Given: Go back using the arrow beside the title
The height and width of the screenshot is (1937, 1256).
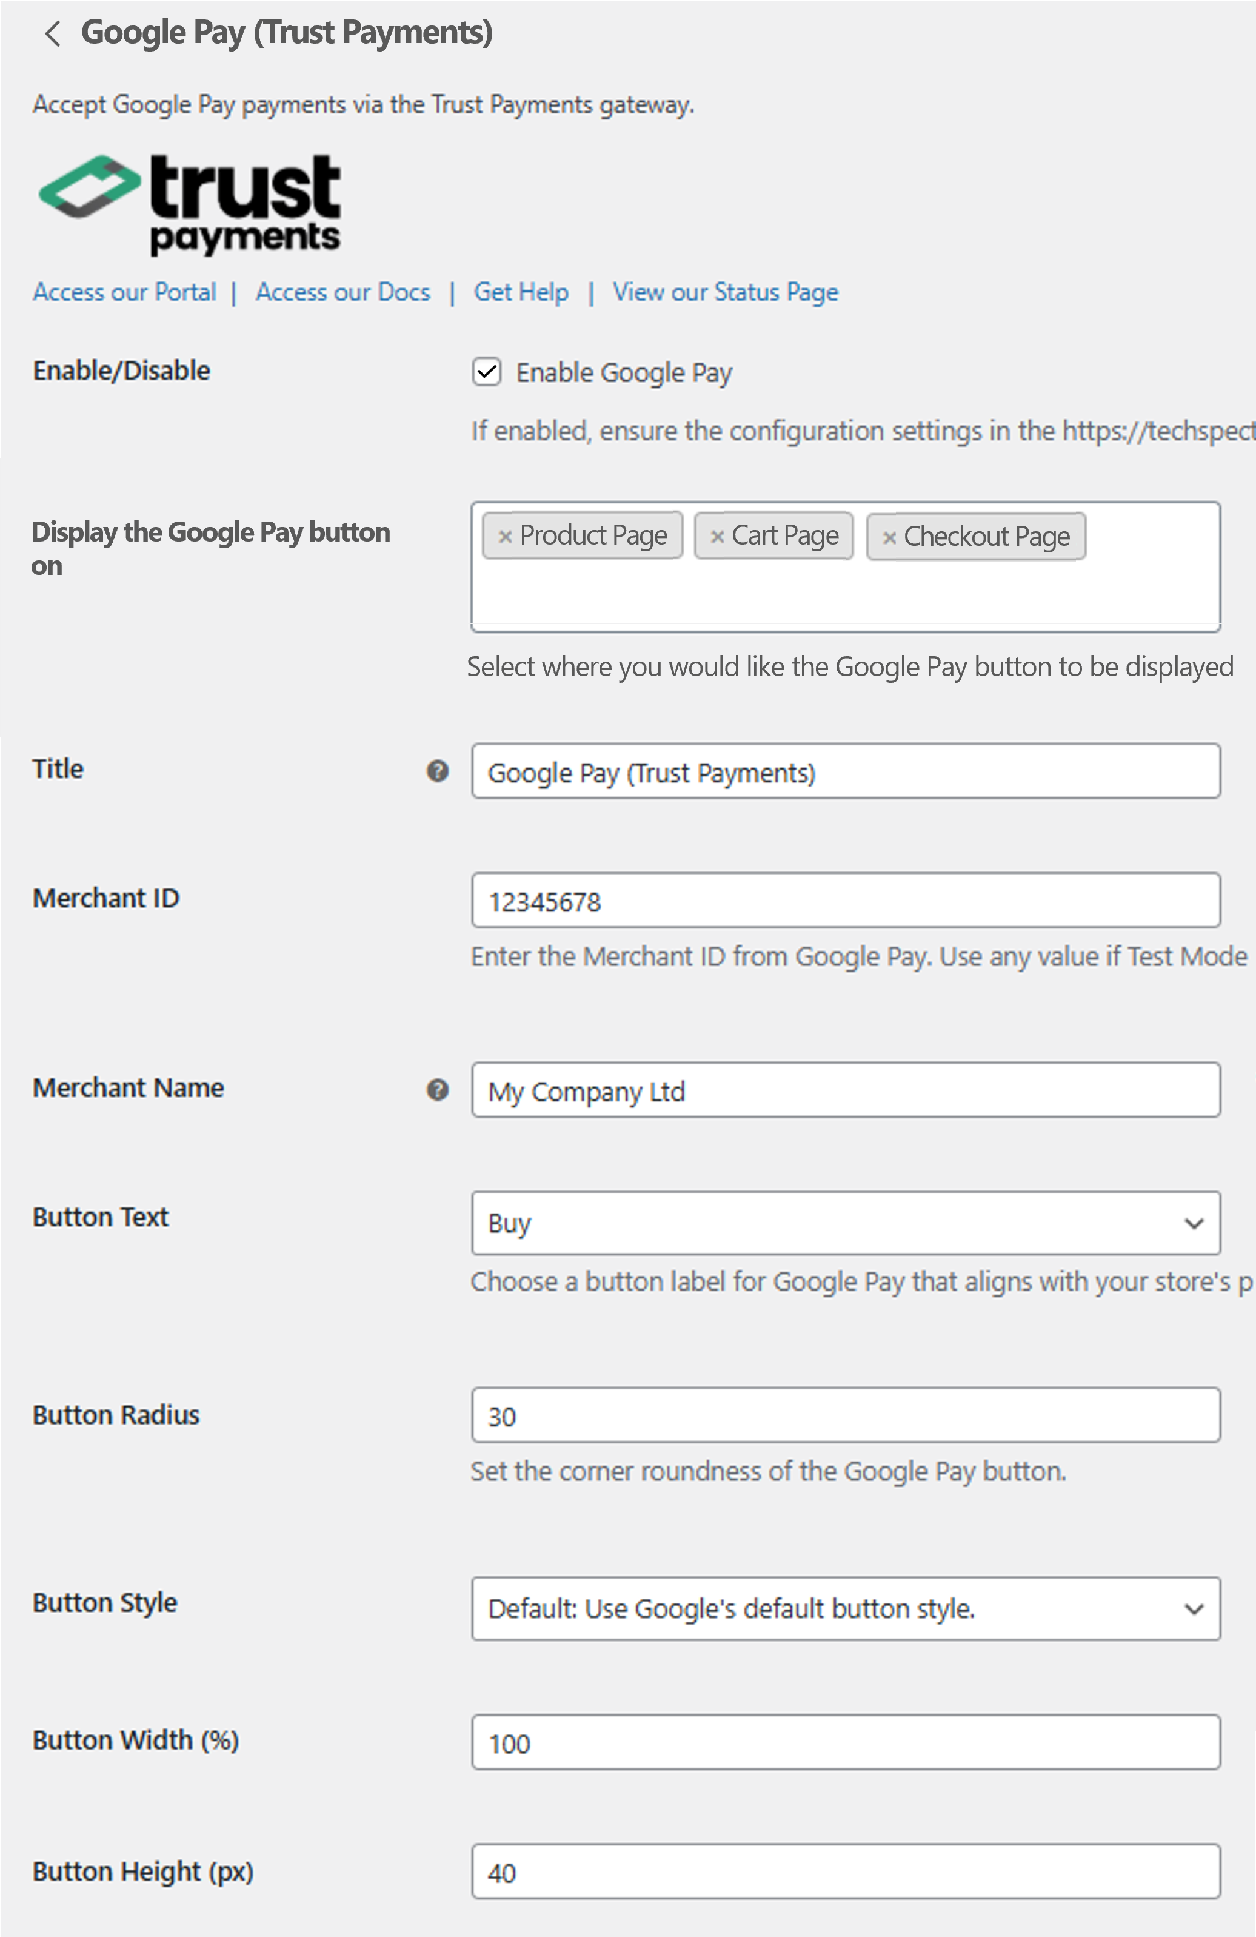Looking at the screenshot, I should pos(53,33).
